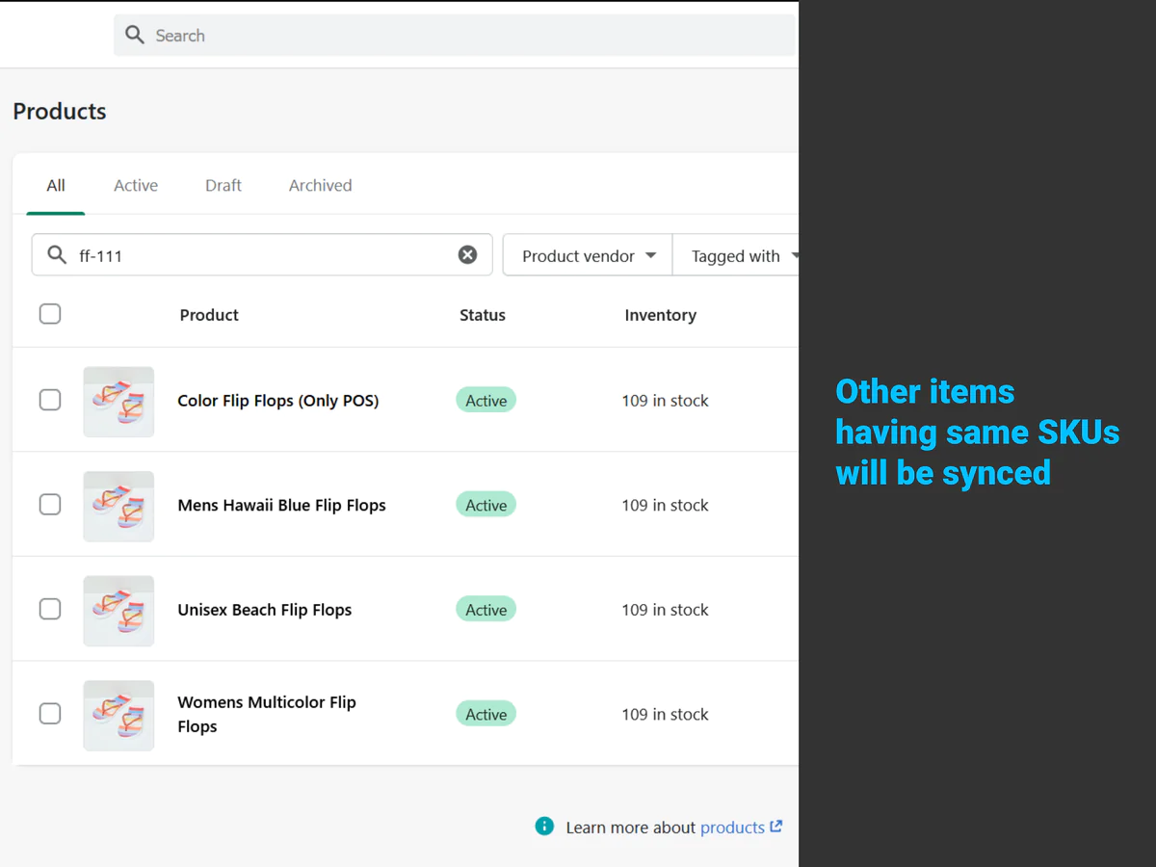Click 109 in stock for Color Flip Flops
The width and height of the screenshot is (1156, 867).
coord(665,401)
